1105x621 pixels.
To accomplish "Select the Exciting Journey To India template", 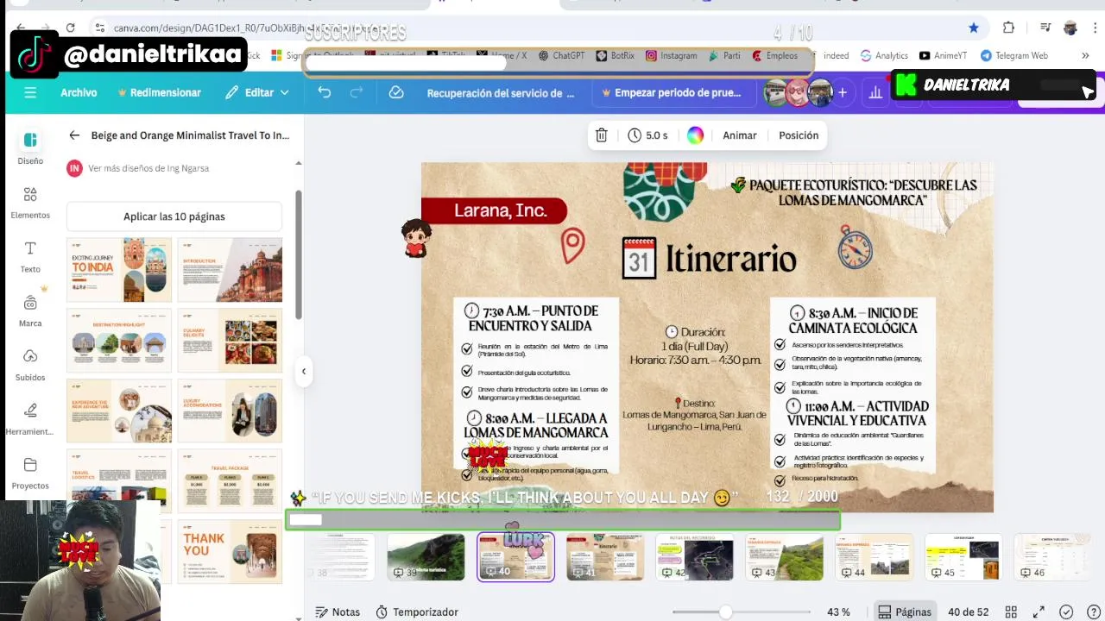I will [x=119, y=270].
